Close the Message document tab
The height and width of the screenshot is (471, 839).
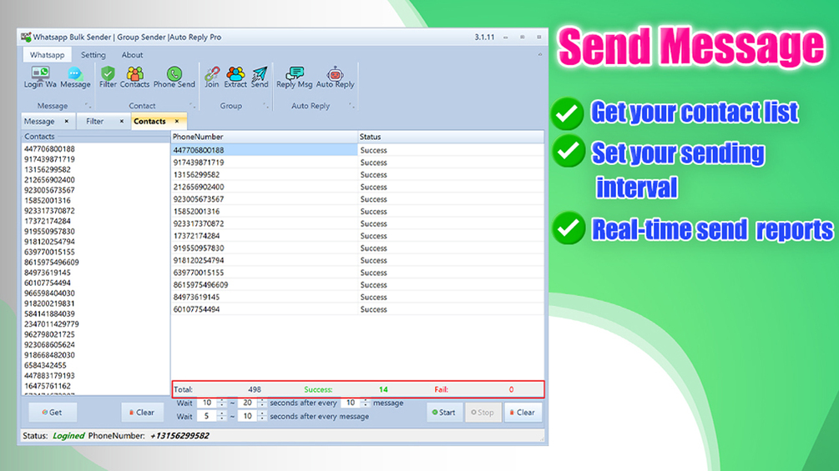point(67,121)
